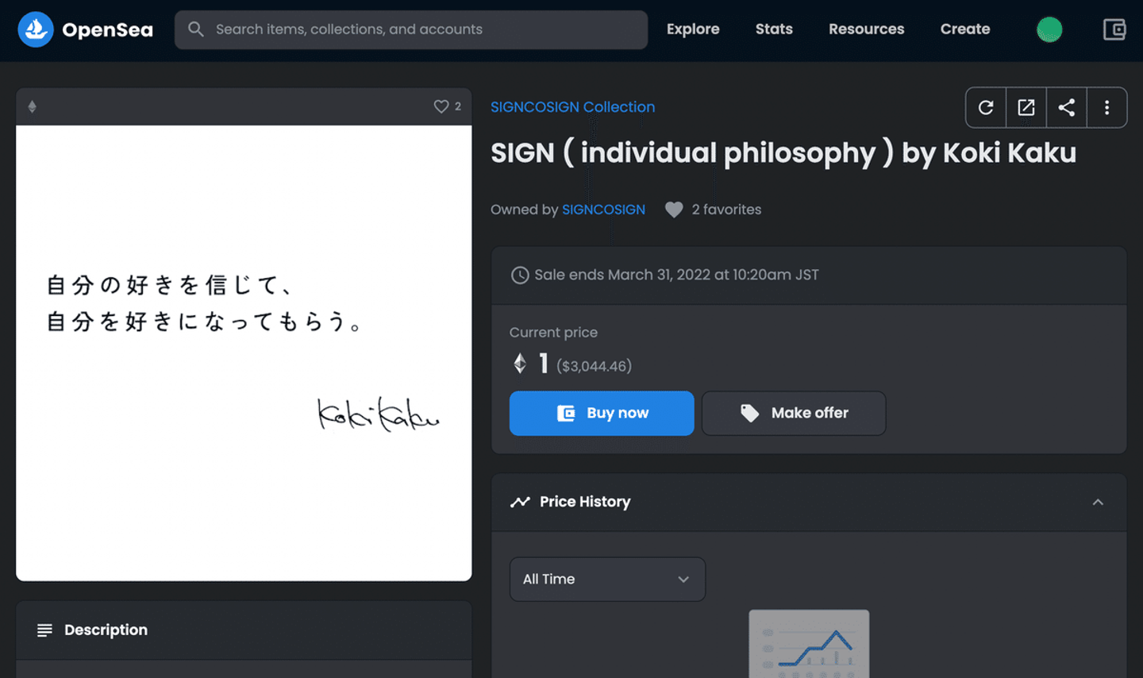Open owner SIGNCOSIGN profile link
This screenshot has width=1143, height=678.
point(603,210)
